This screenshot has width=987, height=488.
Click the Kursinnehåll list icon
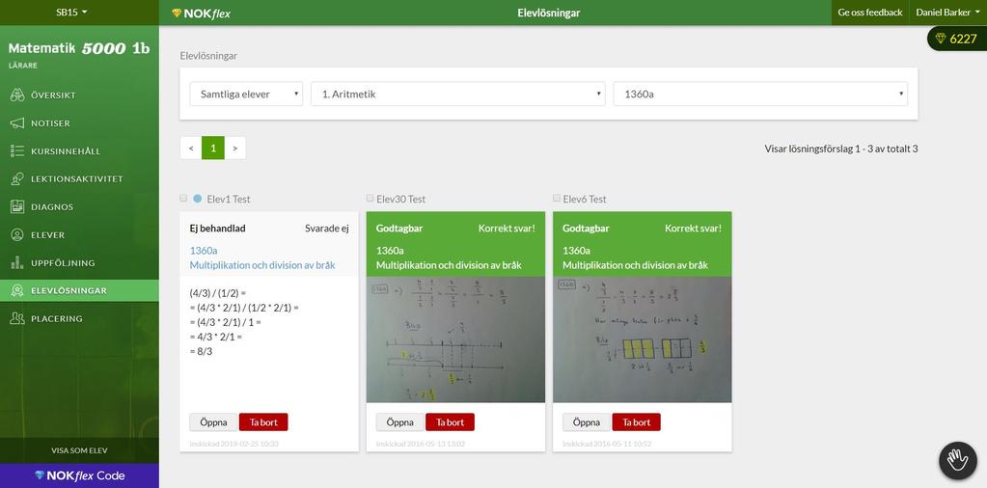(17, 150)
